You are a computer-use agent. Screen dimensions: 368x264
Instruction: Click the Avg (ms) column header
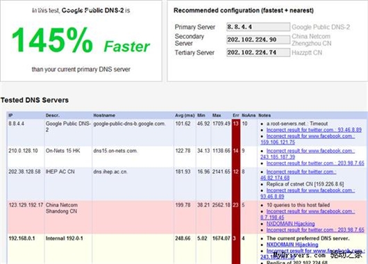click(x=185, y=115)
